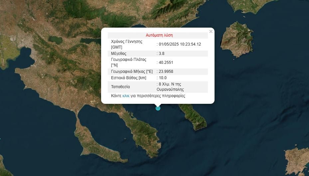This screenshot has height=176, width=309.
Task: Click the teal earthquake epicenter marker
Action: tap(158, 108)
